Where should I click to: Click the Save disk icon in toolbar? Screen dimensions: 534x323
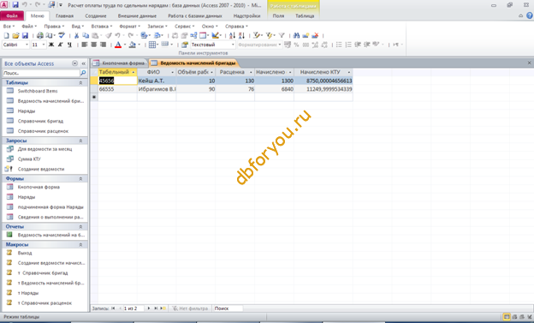(25, 35)
